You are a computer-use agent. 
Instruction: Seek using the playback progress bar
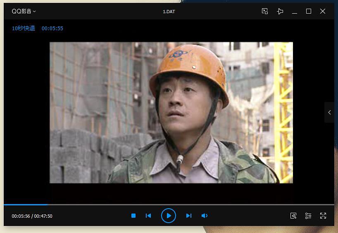click(x=169, y=204)
